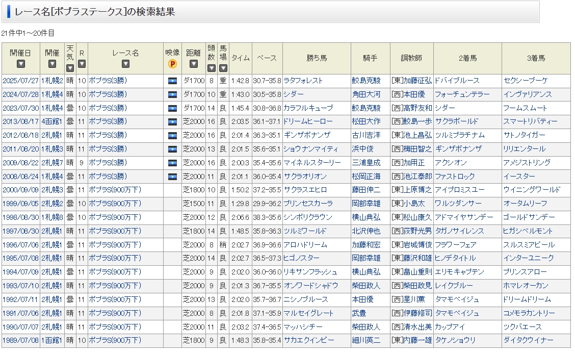Open winner ギンザボナンザ in 2012 row
The width and height of the screenshot is (575, 352).
pyautogui.click(x=307, y=135)
